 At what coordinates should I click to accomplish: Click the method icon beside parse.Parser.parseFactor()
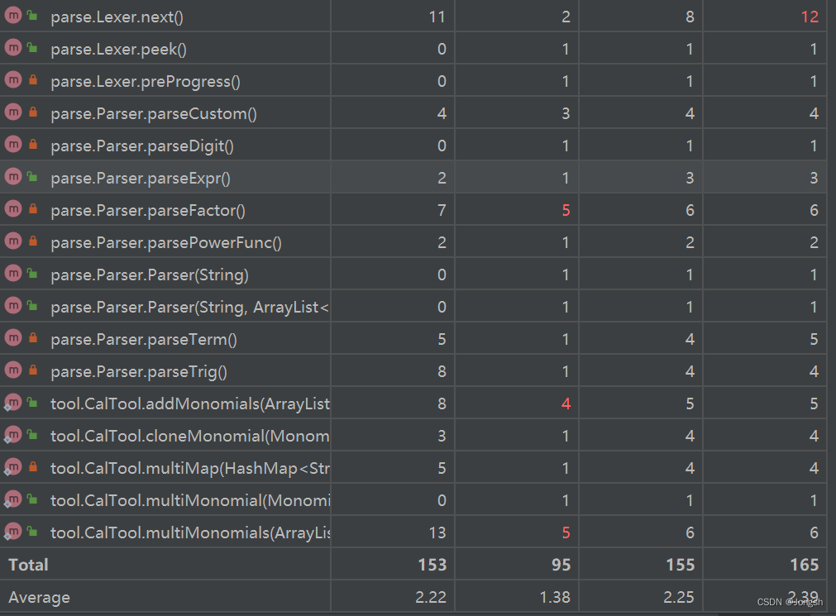tap(12, 209)
